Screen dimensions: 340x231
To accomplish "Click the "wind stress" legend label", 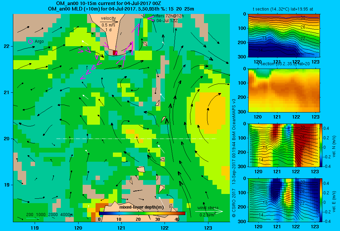I will pos(208,208).
